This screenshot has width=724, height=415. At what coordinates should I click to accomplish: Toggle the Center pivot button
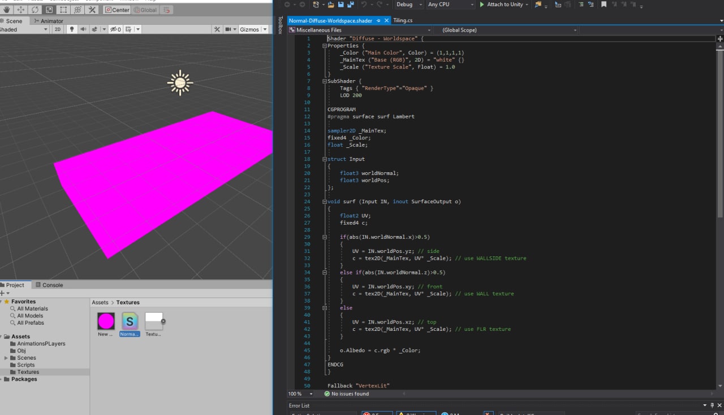[117, 10]
